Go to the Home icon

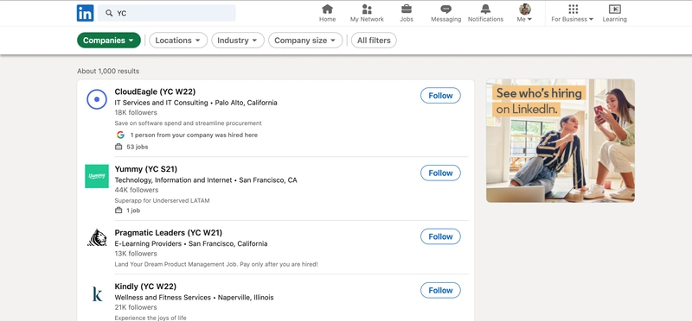tap(328, 9)
